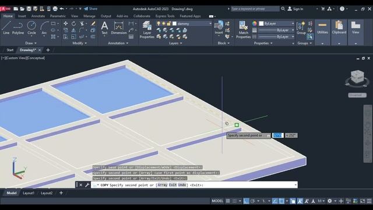Click the MODEL status bar button
Viewport: 373px width, 210px height.
click(217, 201)
